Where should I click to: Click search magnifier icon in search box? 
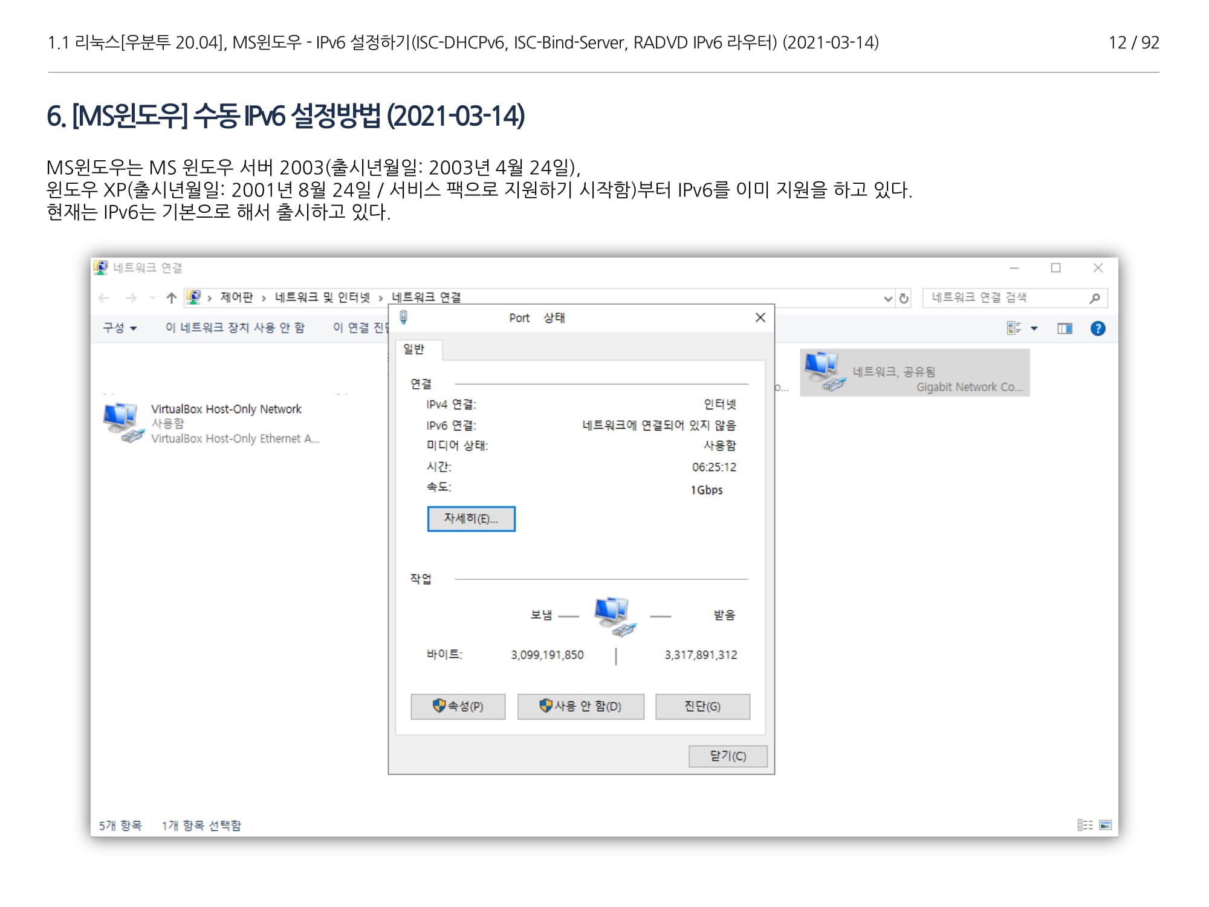coord(1095,298)
